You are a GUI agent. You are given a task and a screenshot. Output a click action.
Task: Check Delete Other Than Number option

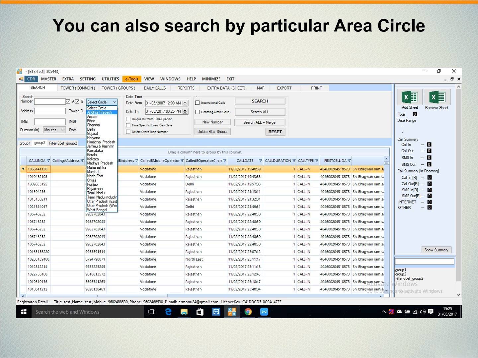coord(128,132)
